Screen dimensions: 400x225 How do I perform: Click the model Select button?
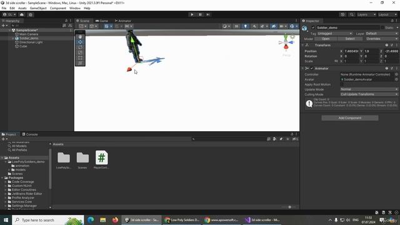(350, 39)
